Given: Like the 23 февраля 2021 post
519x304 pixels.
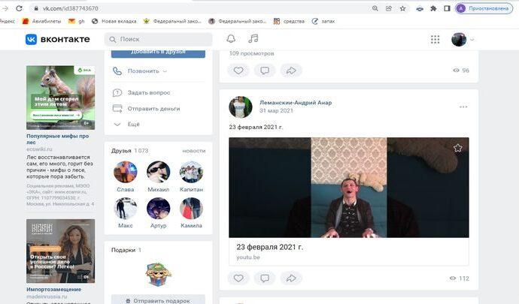Looking at the screenshot, I should point(238,278).
